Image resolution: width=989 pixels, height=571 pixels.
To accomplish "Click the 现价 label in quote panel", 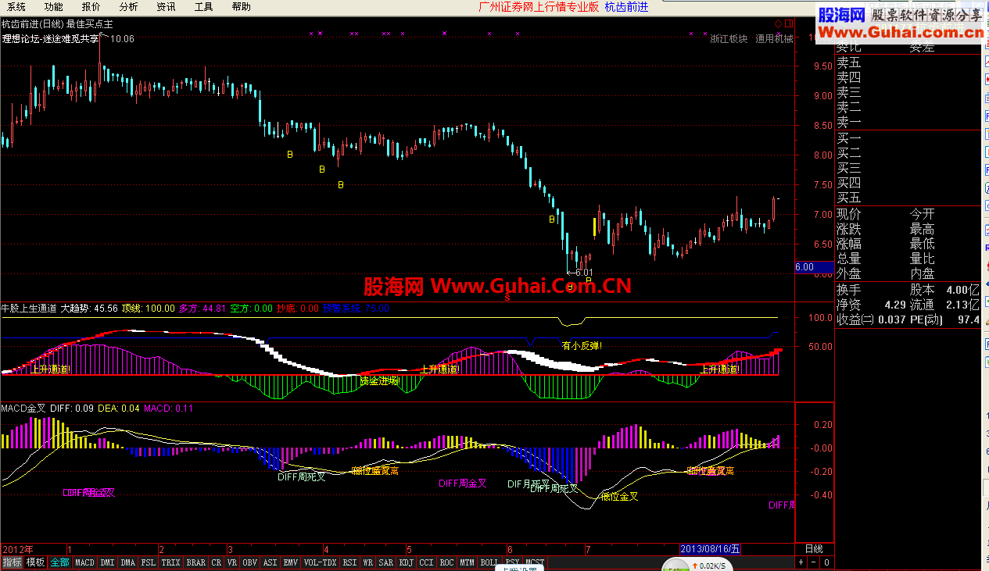I will tap(849, 214).
